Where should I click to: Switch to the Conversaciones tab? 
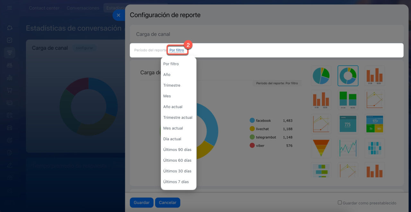coord(83,8)
